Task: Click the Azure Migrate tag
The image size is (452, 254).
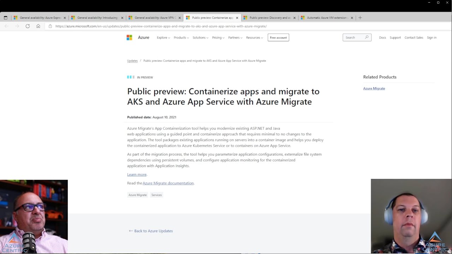Action: click(x=137, y=195)
